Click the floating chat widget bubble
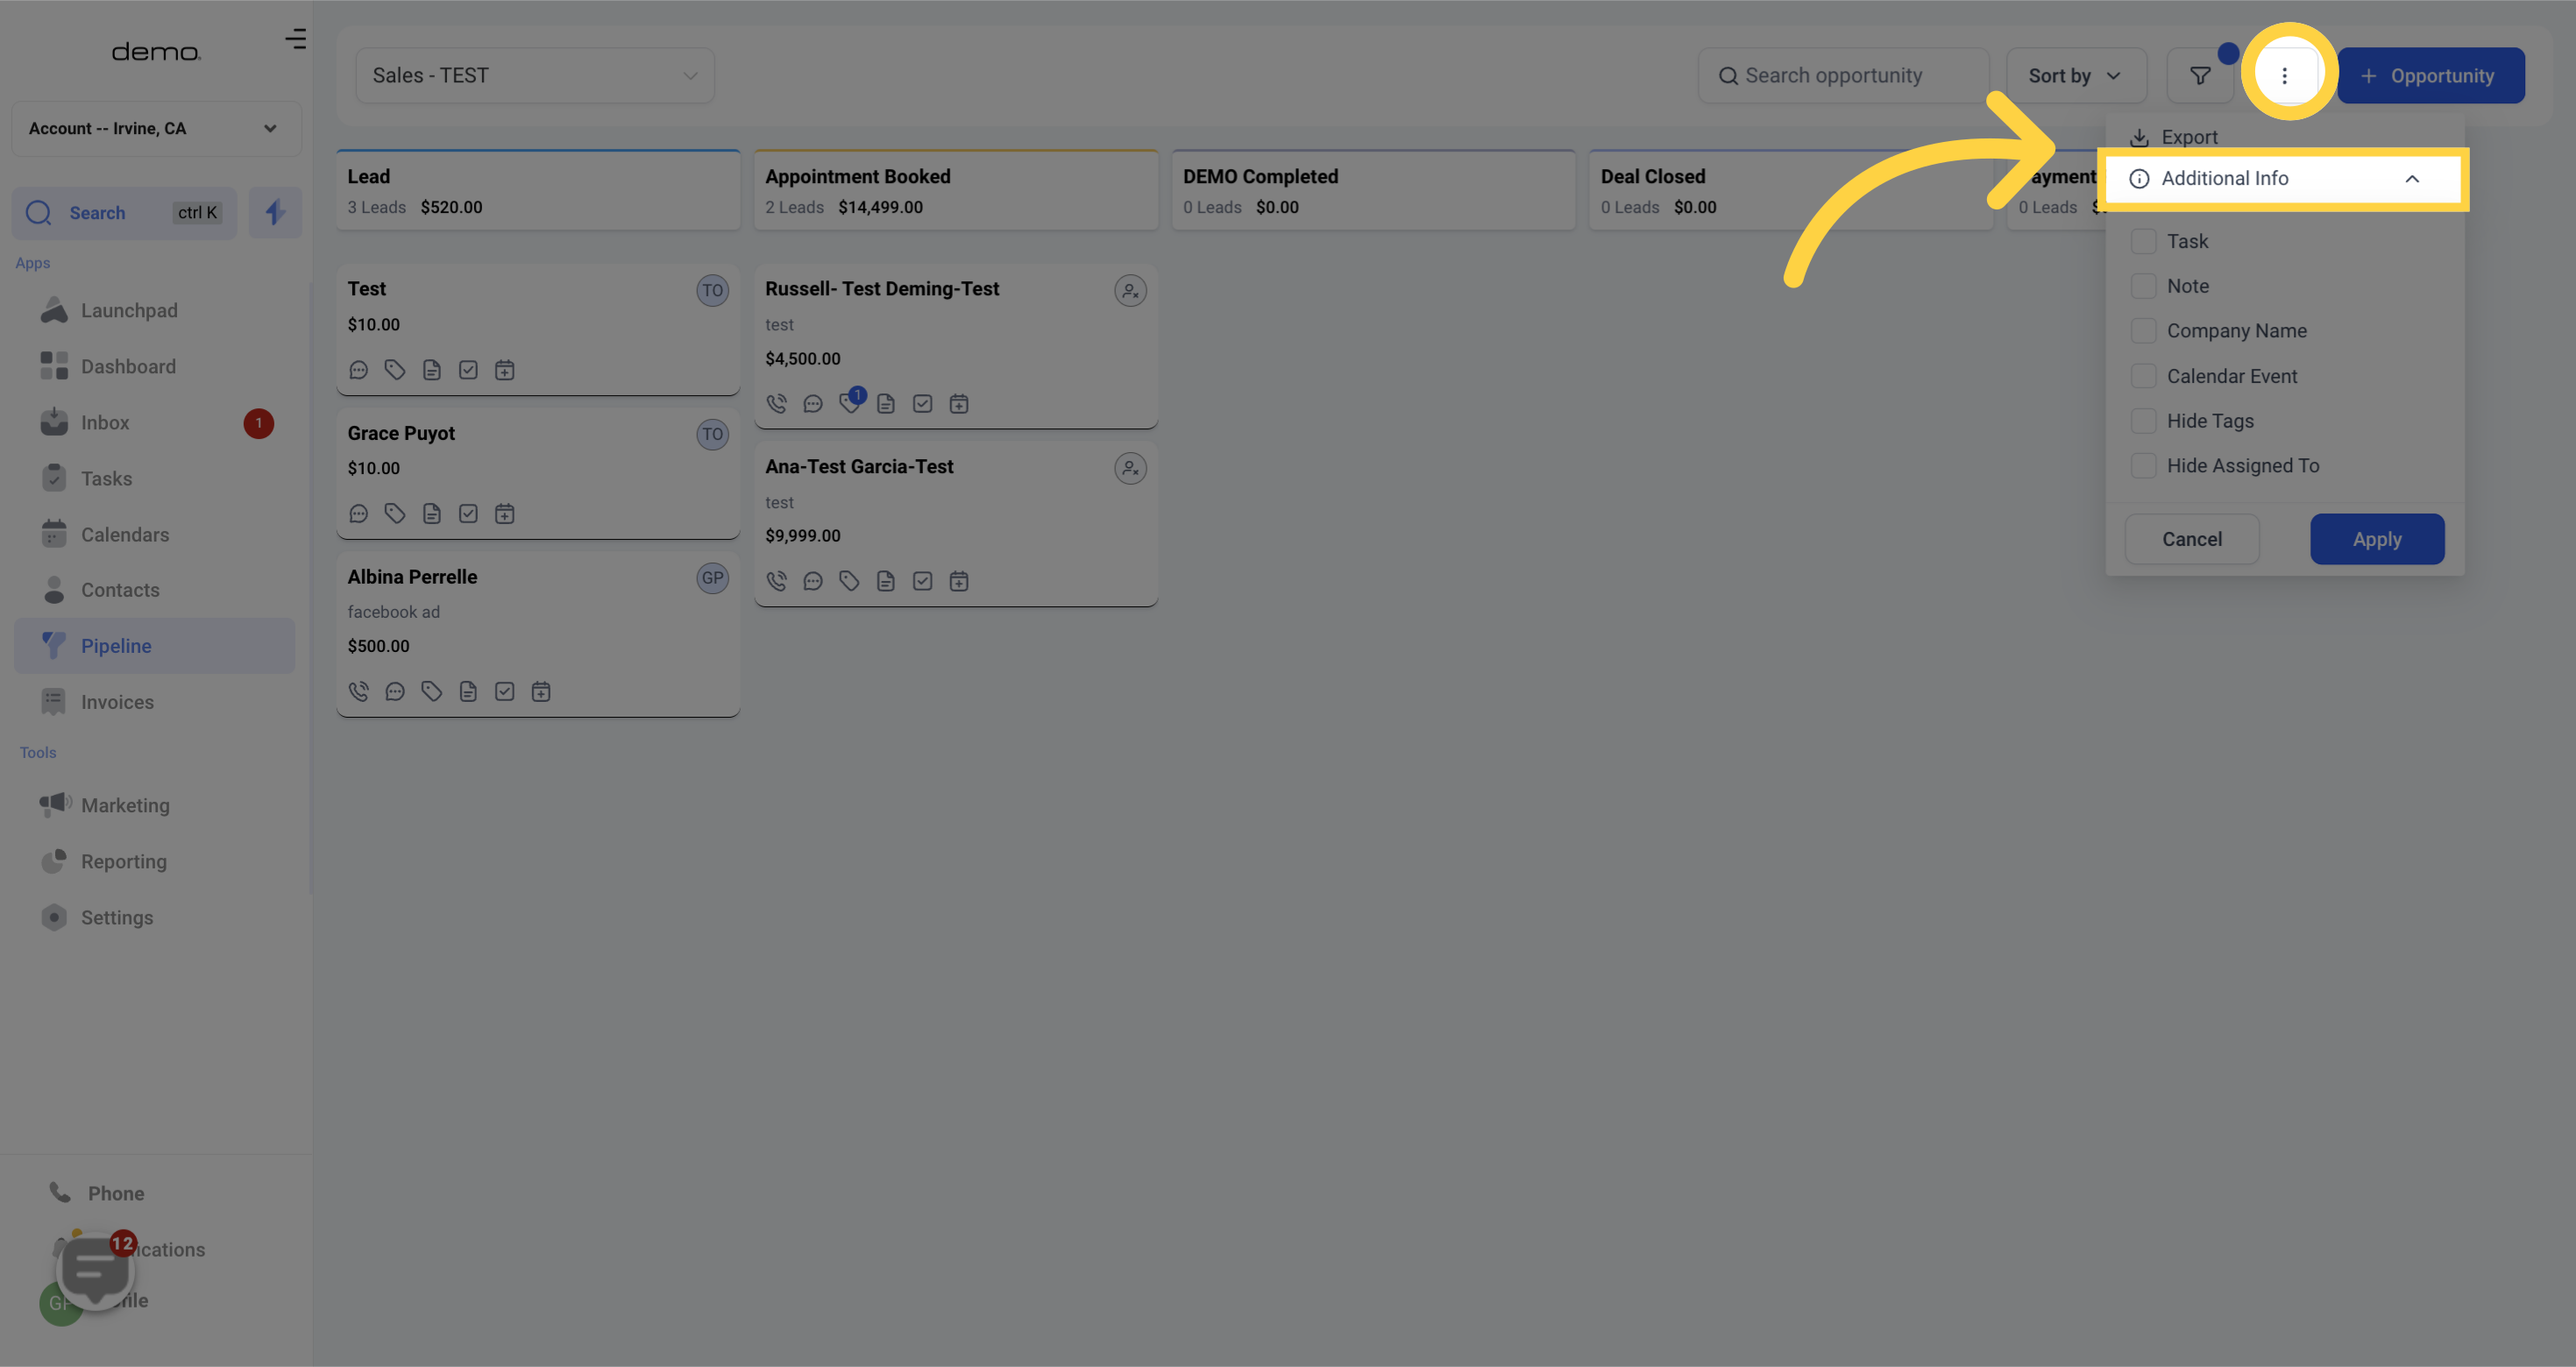Image resolution: width=2576 pixels, height=1367 pixels. pos(95,1271)
